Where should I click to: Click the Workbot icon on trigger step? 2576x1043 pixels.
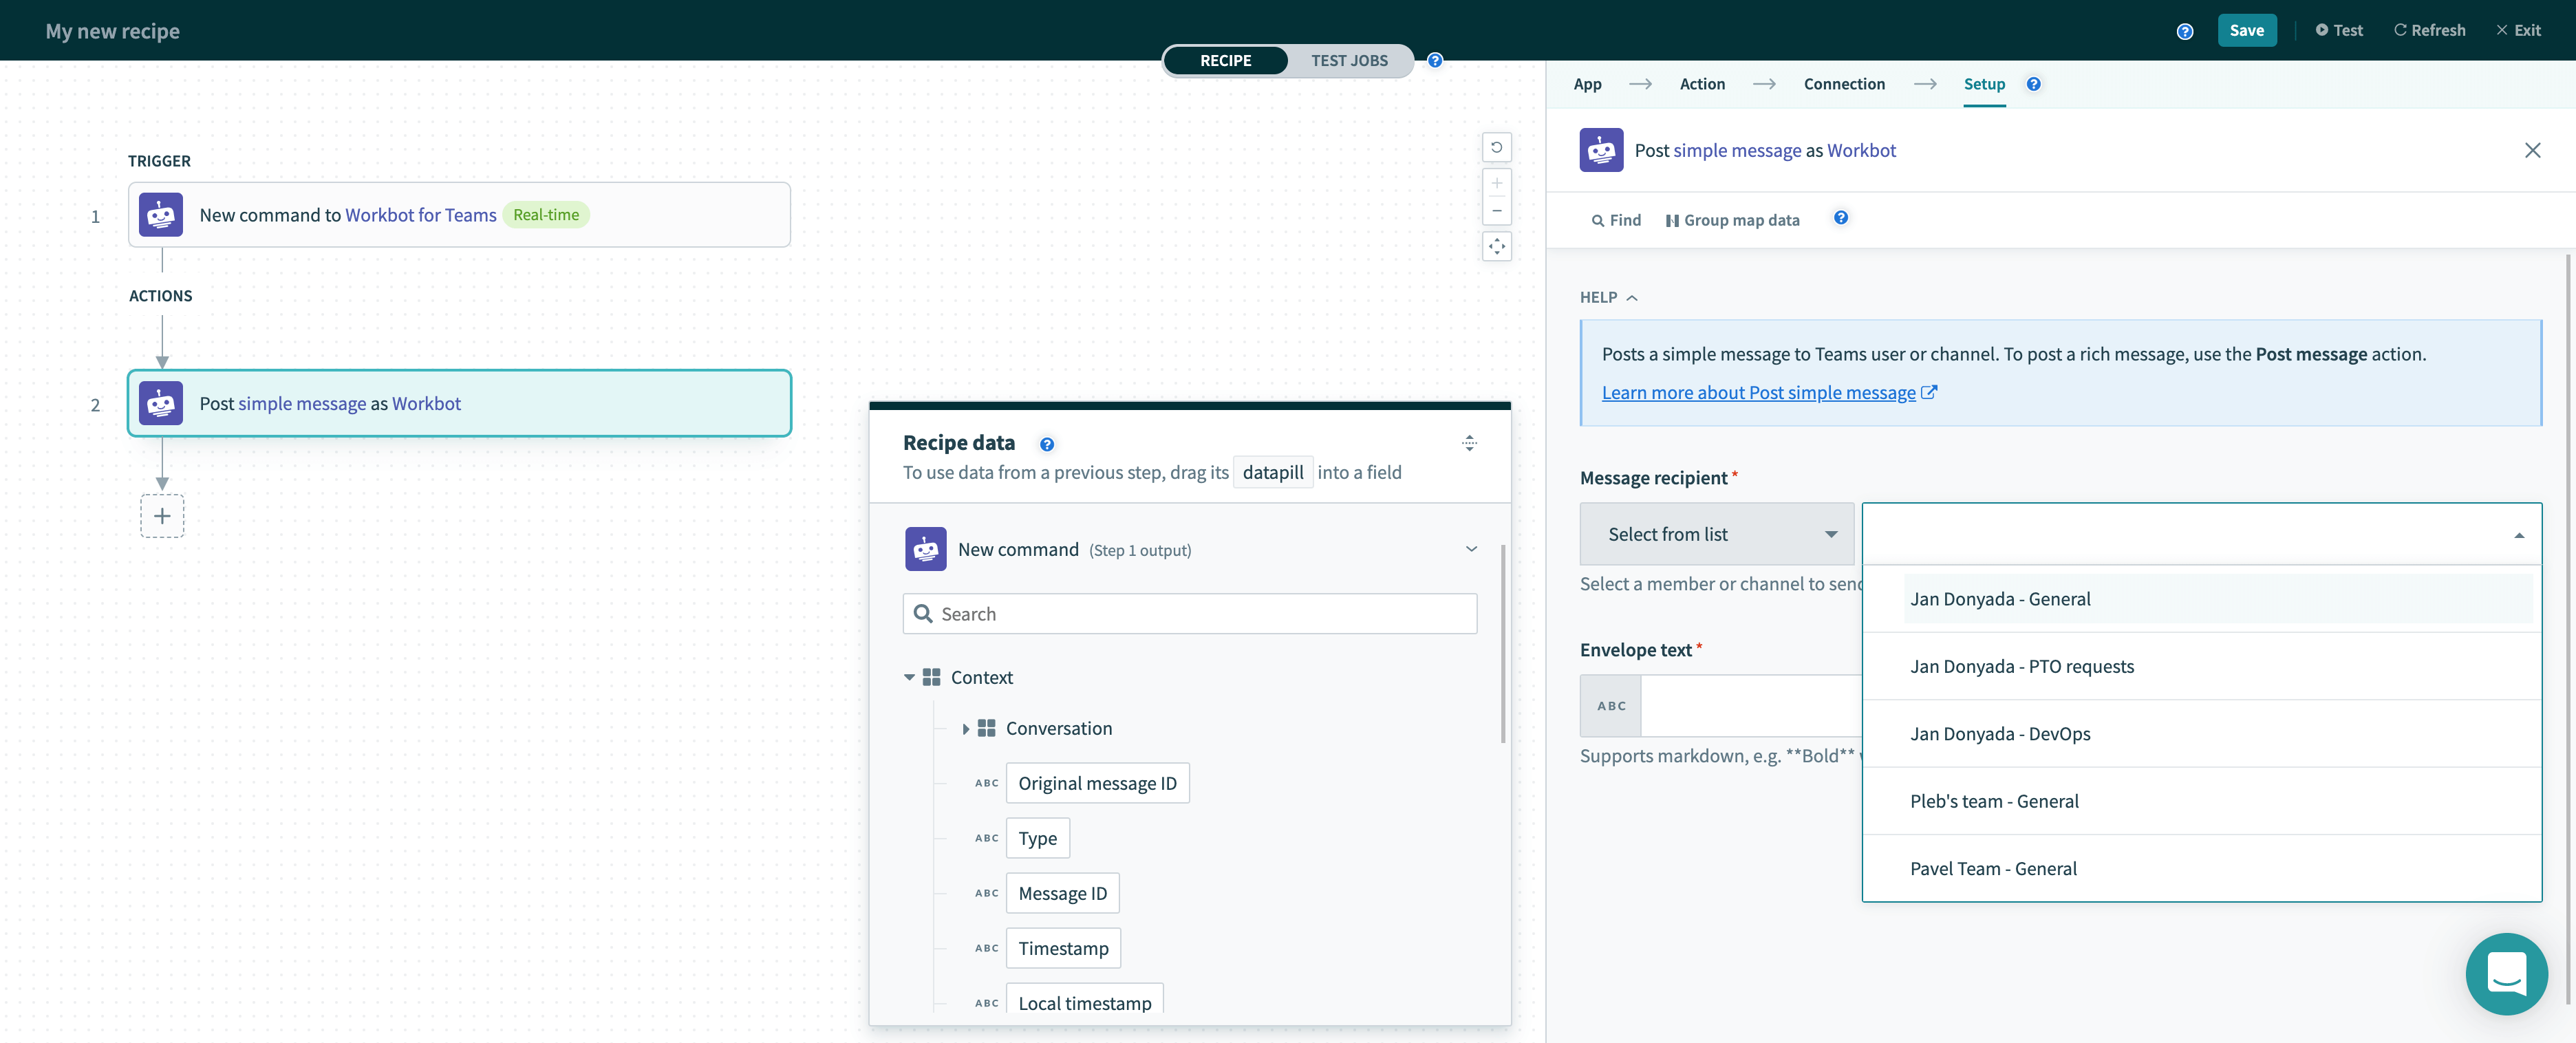(161, 215)
